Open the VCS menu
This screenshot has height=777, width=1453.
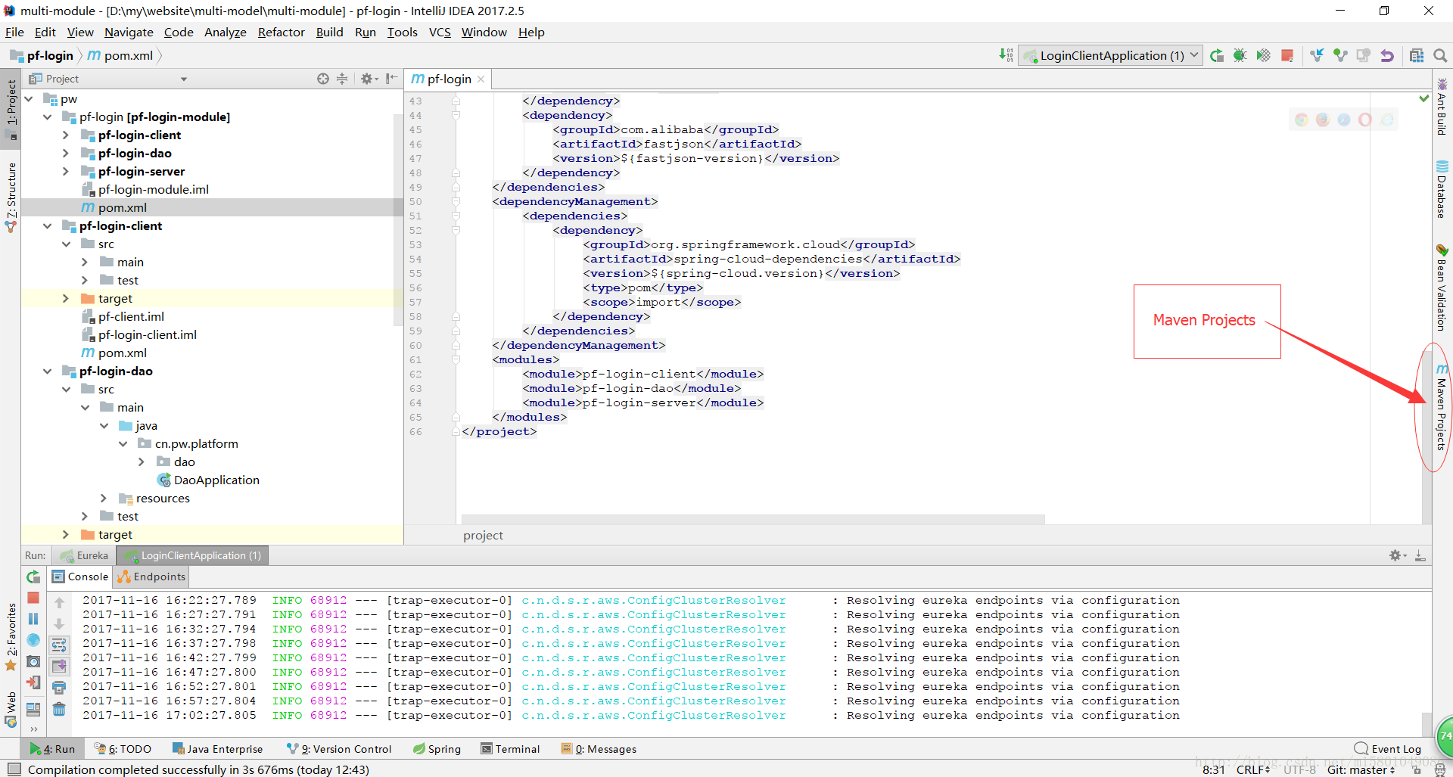pos(440,32)
